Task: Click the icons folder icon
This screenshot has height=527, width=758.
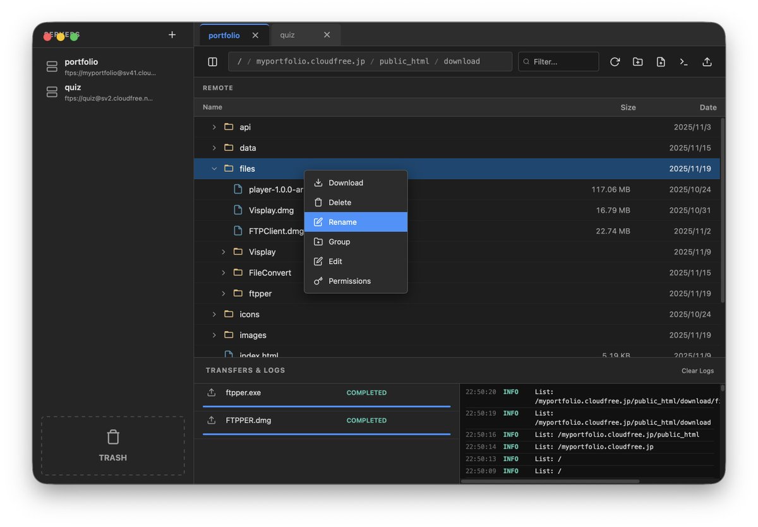Action: [x=229, y=314]
